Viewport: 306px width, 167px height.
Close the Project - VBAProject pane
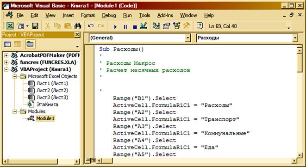click(77, 35)
